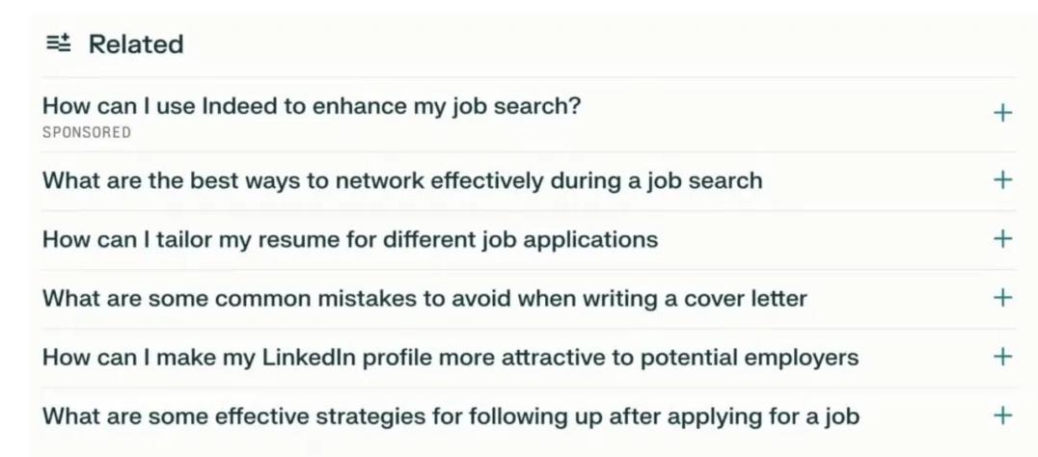
Task: Open question about networking during a job search
Action: (401, 180)
